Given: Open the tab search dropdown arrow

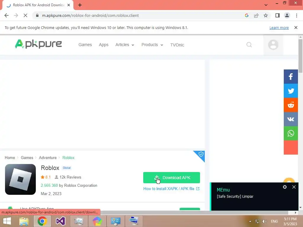Looking at the screenshot, I should tap(266, 5).
